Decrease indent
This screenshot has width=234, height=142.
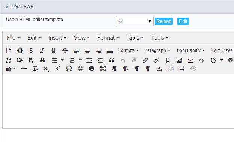(89, 60)
